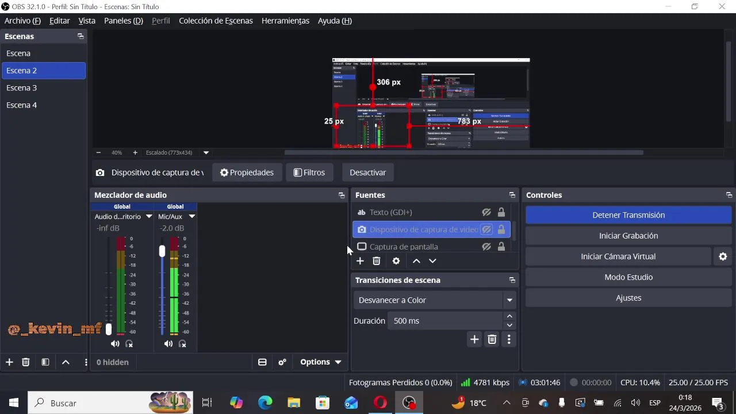Click Iniciar Grabación button
The height and width of the screenshot is (414, 736).
pyautogui.click(x=628, y=236)
